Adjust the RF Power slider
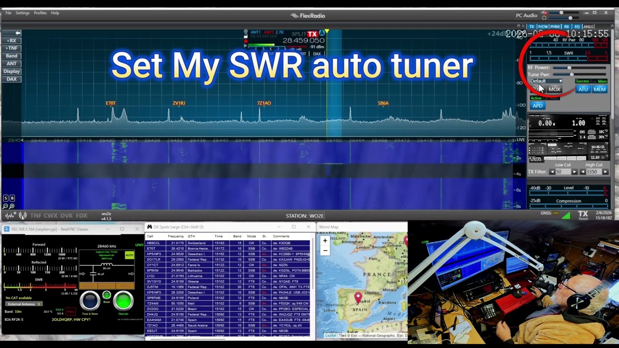 pyautogui.click(x=578, y=68)
